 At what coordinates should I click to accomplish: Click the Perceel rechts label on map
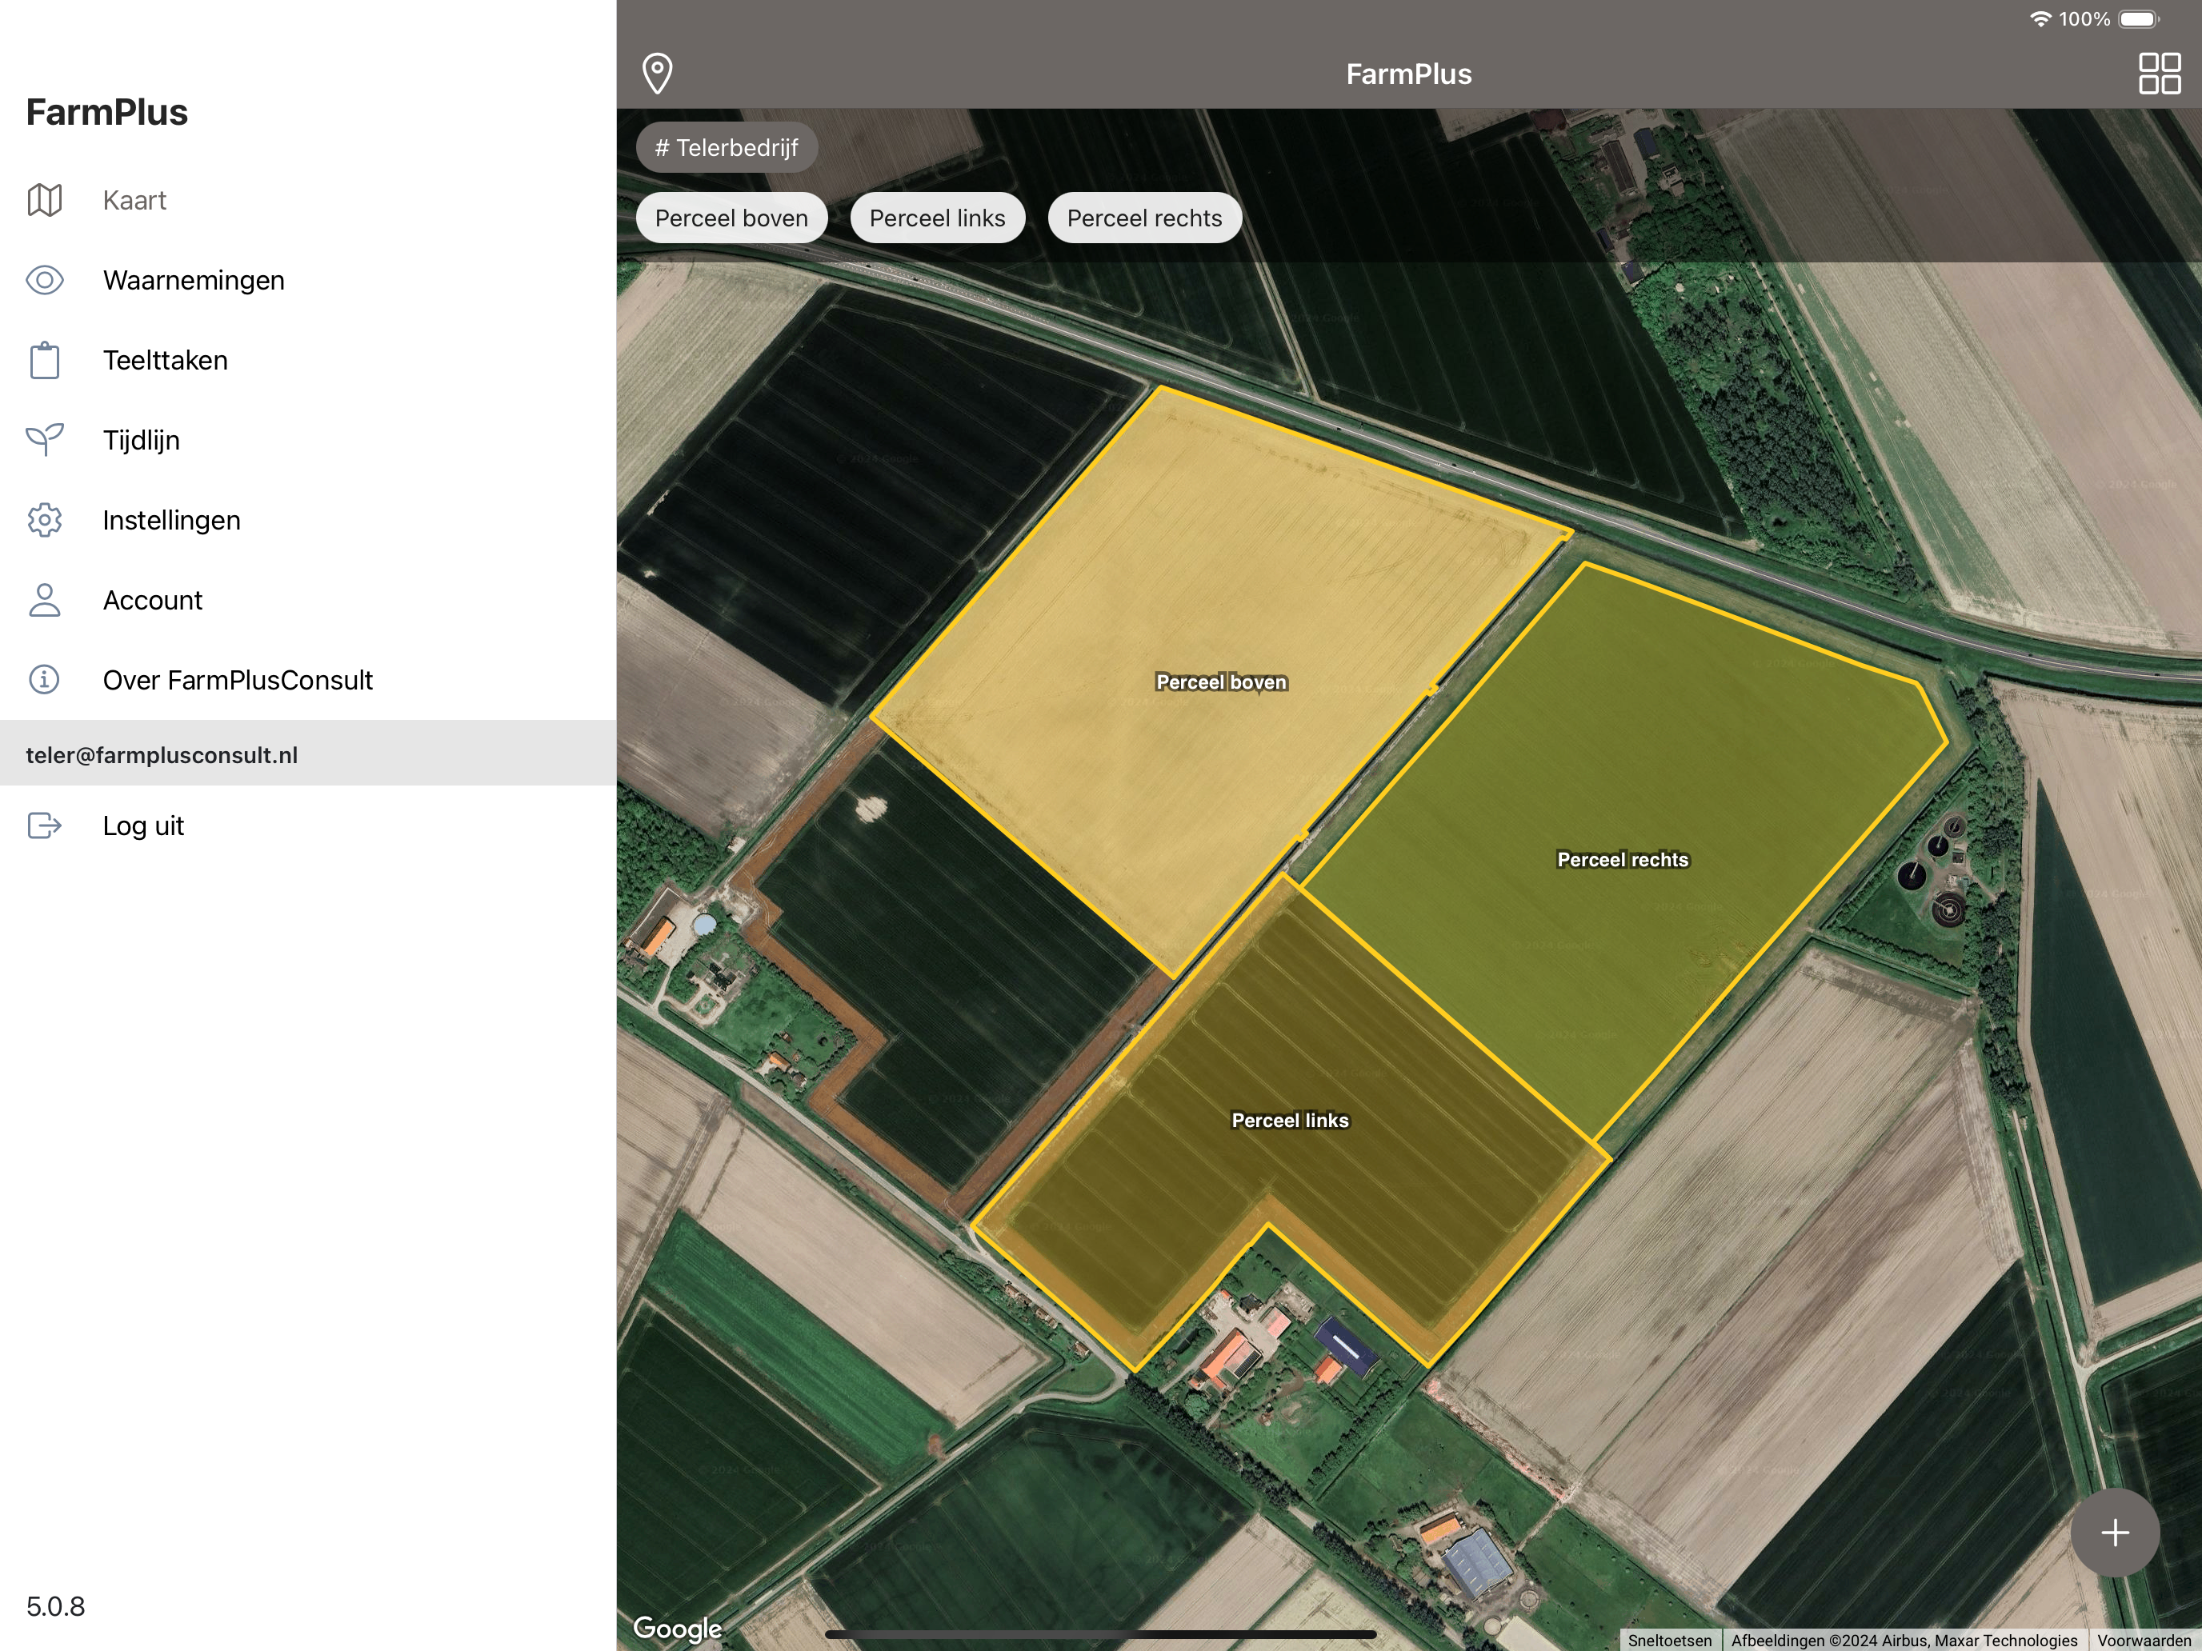(x=1623, y=860)
